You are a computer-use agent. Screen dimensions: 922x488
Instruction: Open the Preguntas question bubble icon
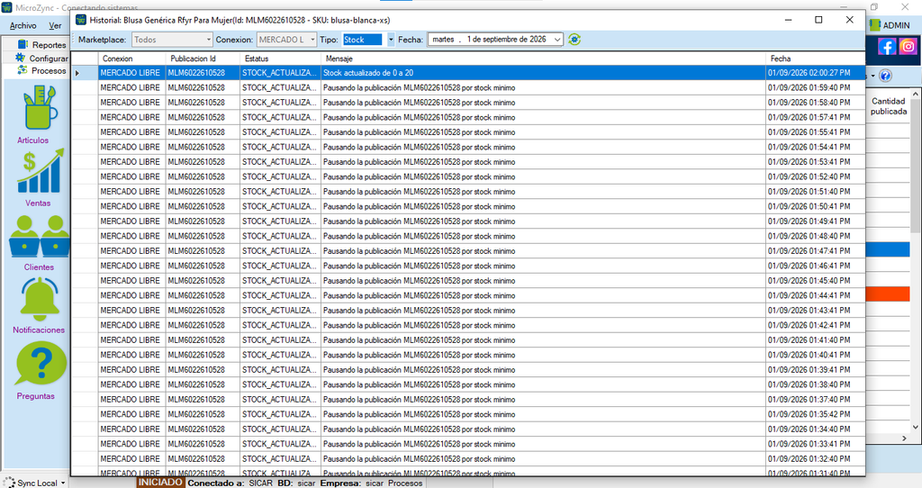coord(41,366)
